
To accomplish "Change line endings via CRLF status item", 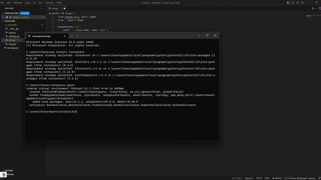I will 266,178.
